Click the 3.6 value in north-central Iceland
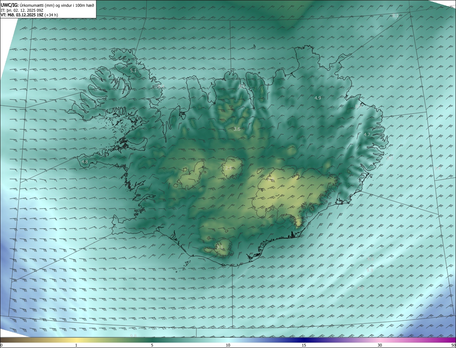 coord(237,129)
